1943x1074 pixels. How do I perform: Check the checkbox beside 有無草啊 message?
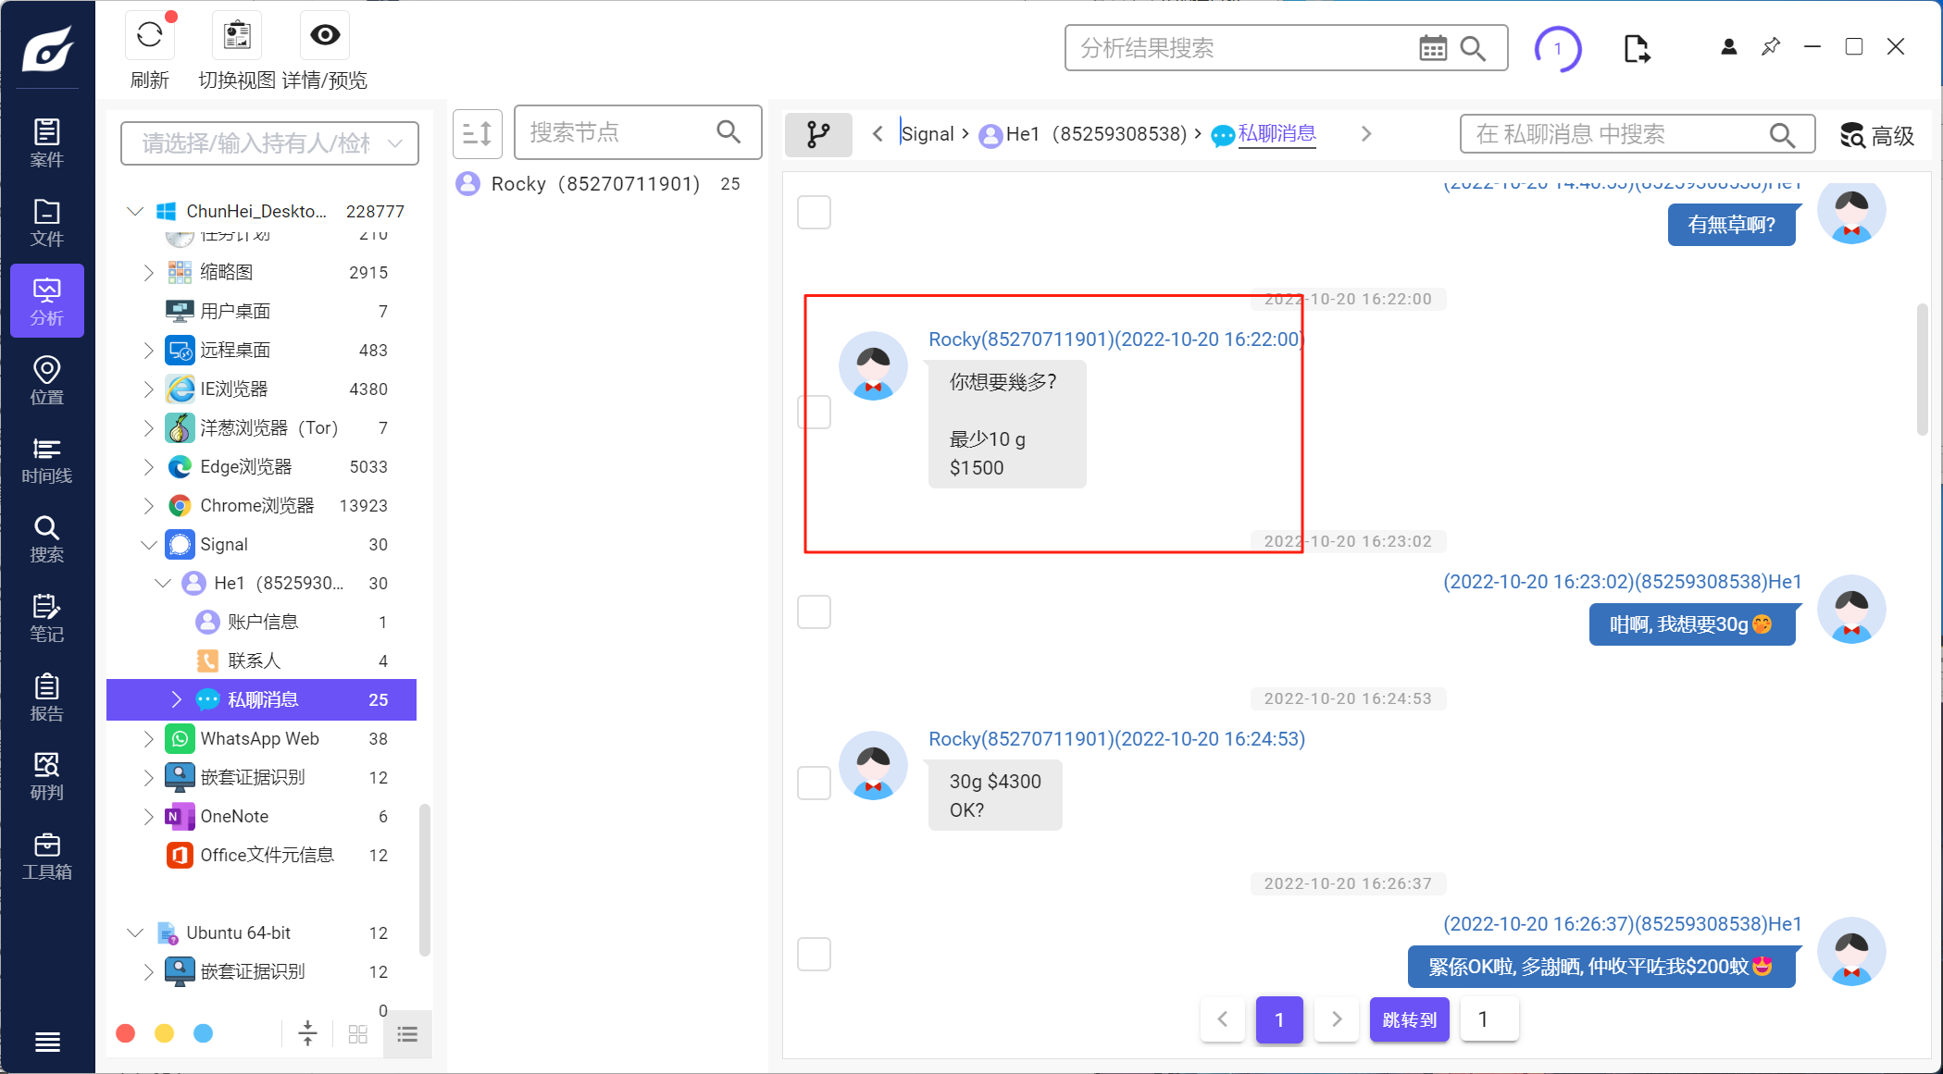pos(814,212)
